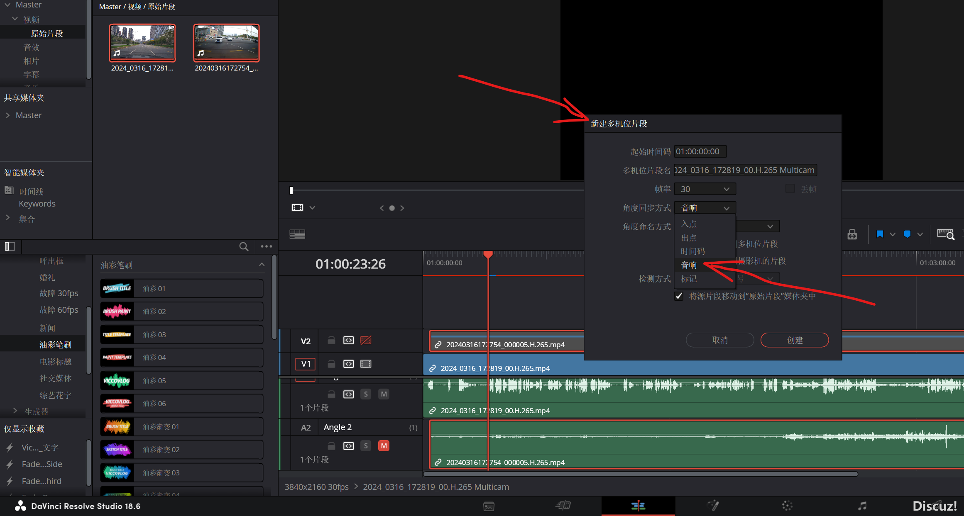The width and height of the screenshot is (964, 516).
Task: Open the marker color dropdown arrow
Action: pos(920,234)
